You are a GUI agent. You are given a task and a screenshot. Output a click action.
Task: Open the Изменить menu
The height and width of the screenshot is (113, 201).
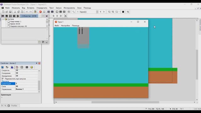pos(16,8)
